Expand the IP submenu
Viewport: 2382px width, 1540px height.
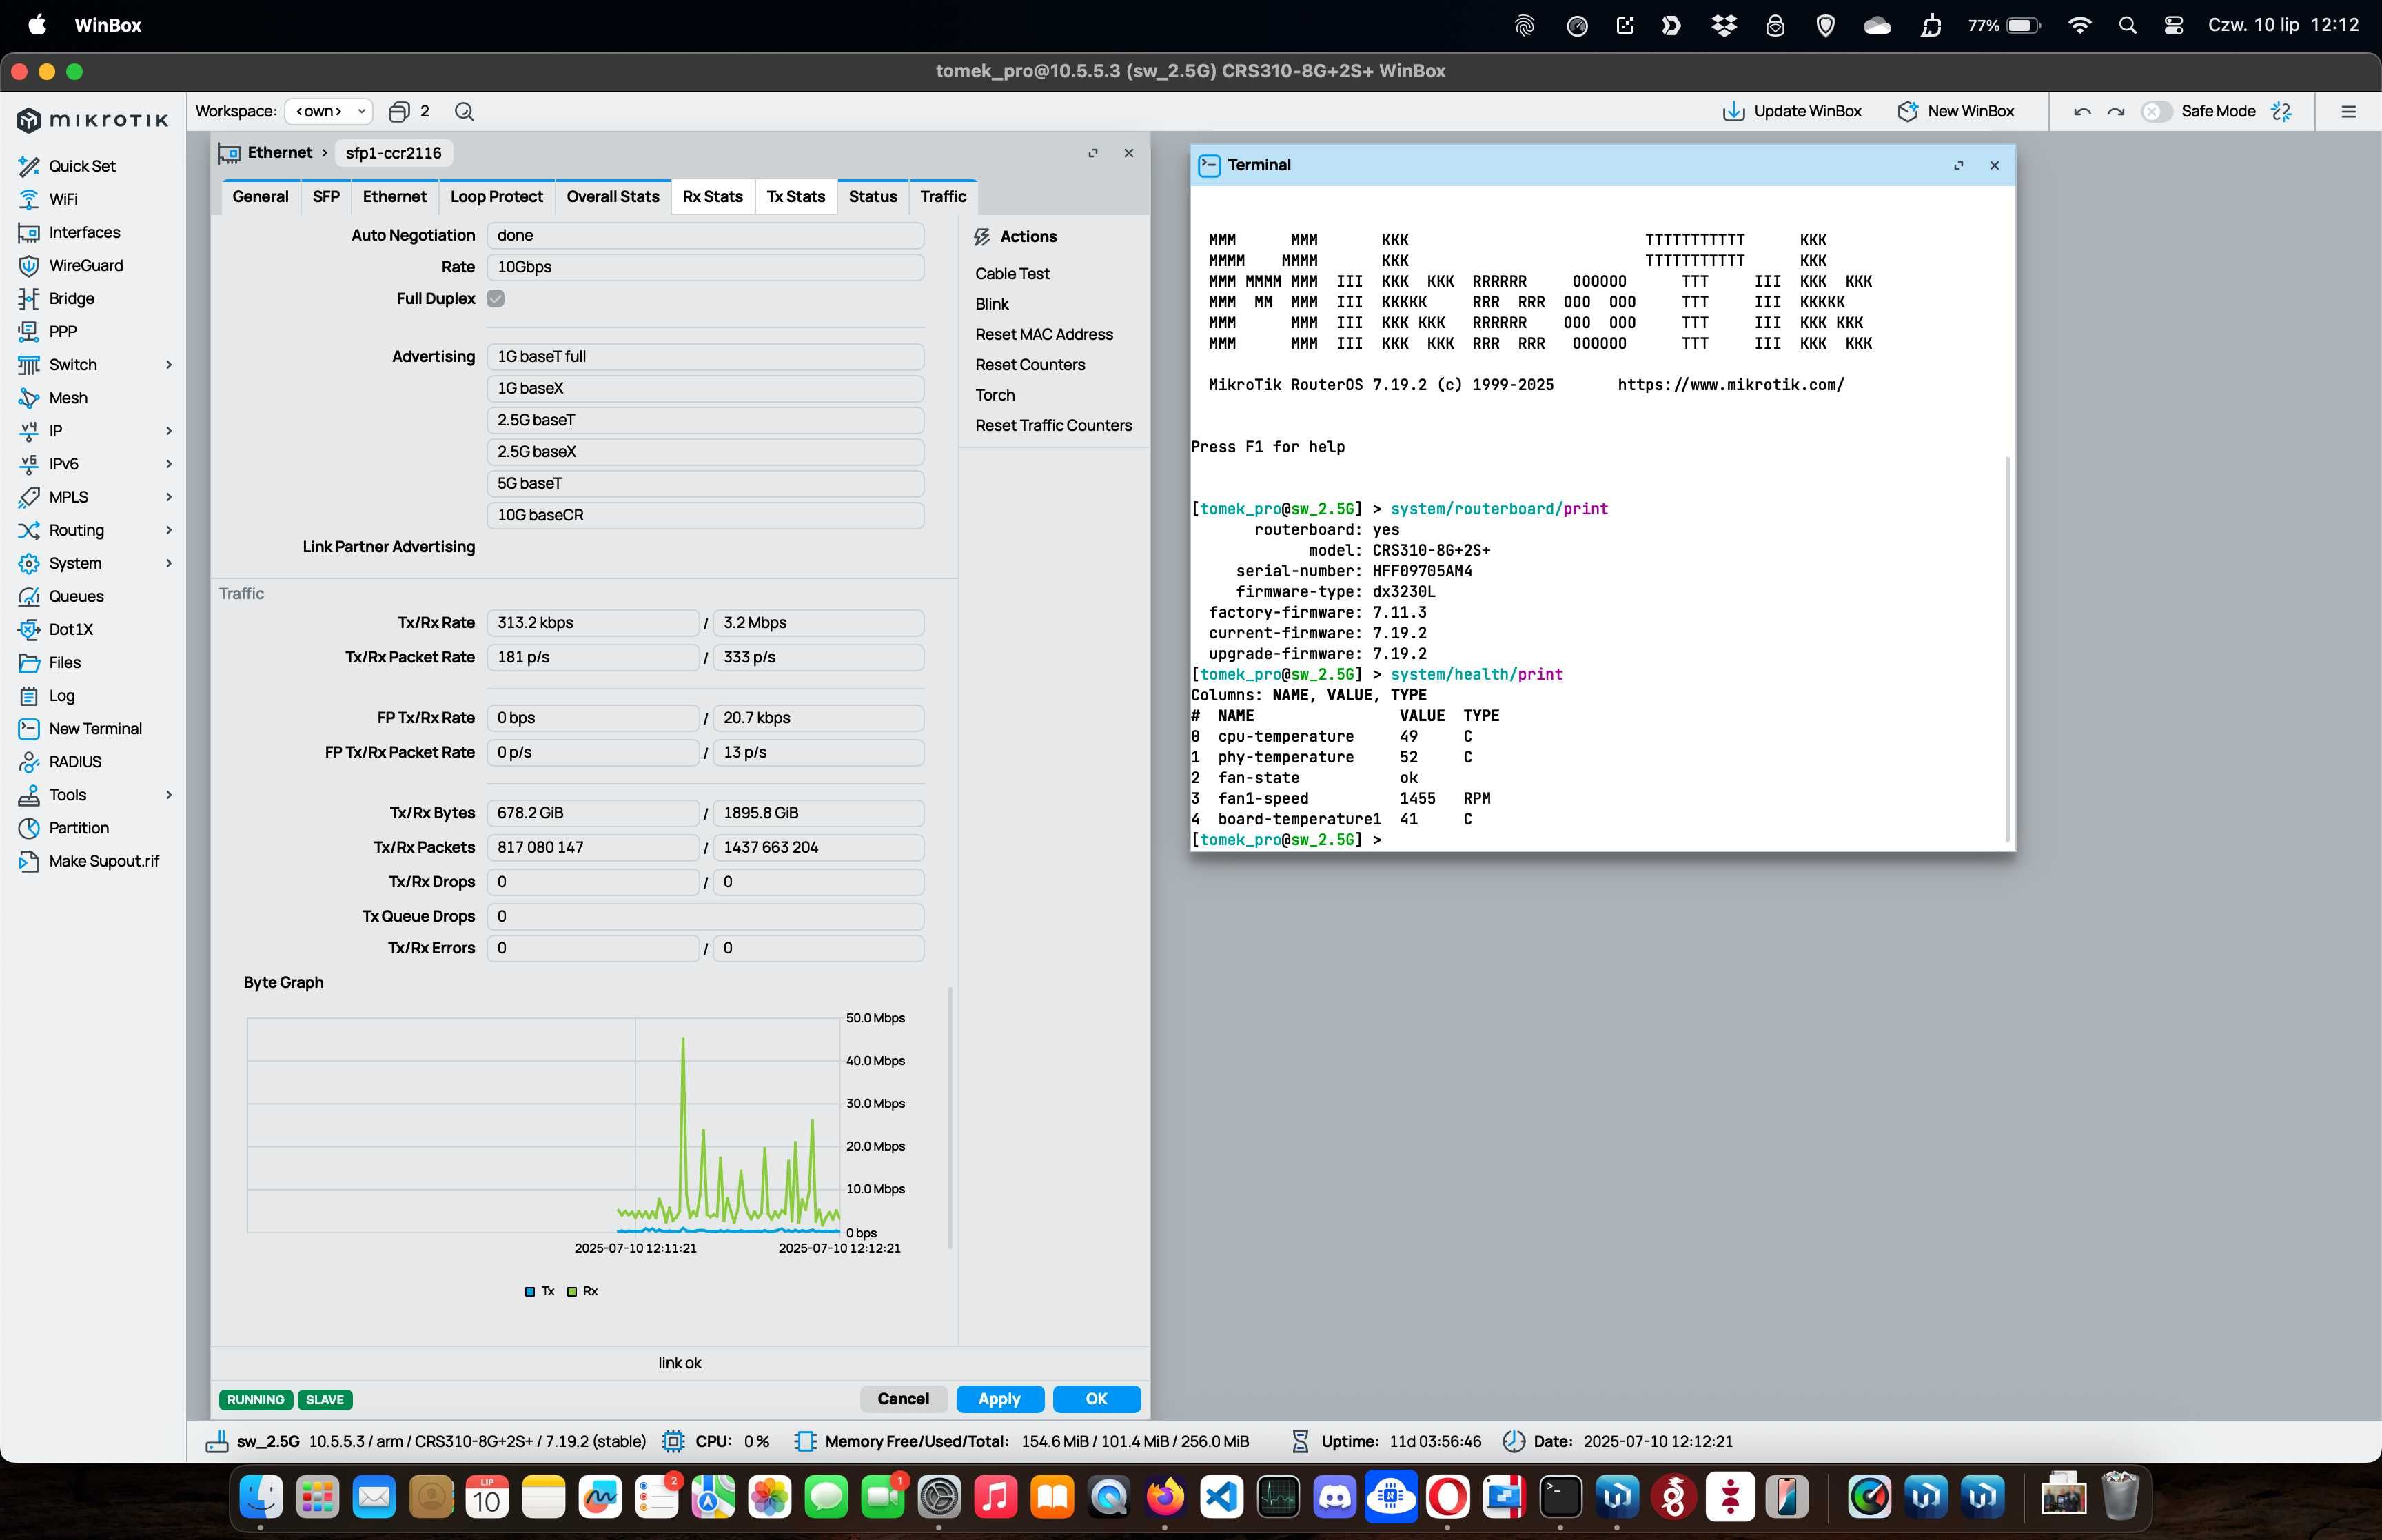click(x=169, y=430)
